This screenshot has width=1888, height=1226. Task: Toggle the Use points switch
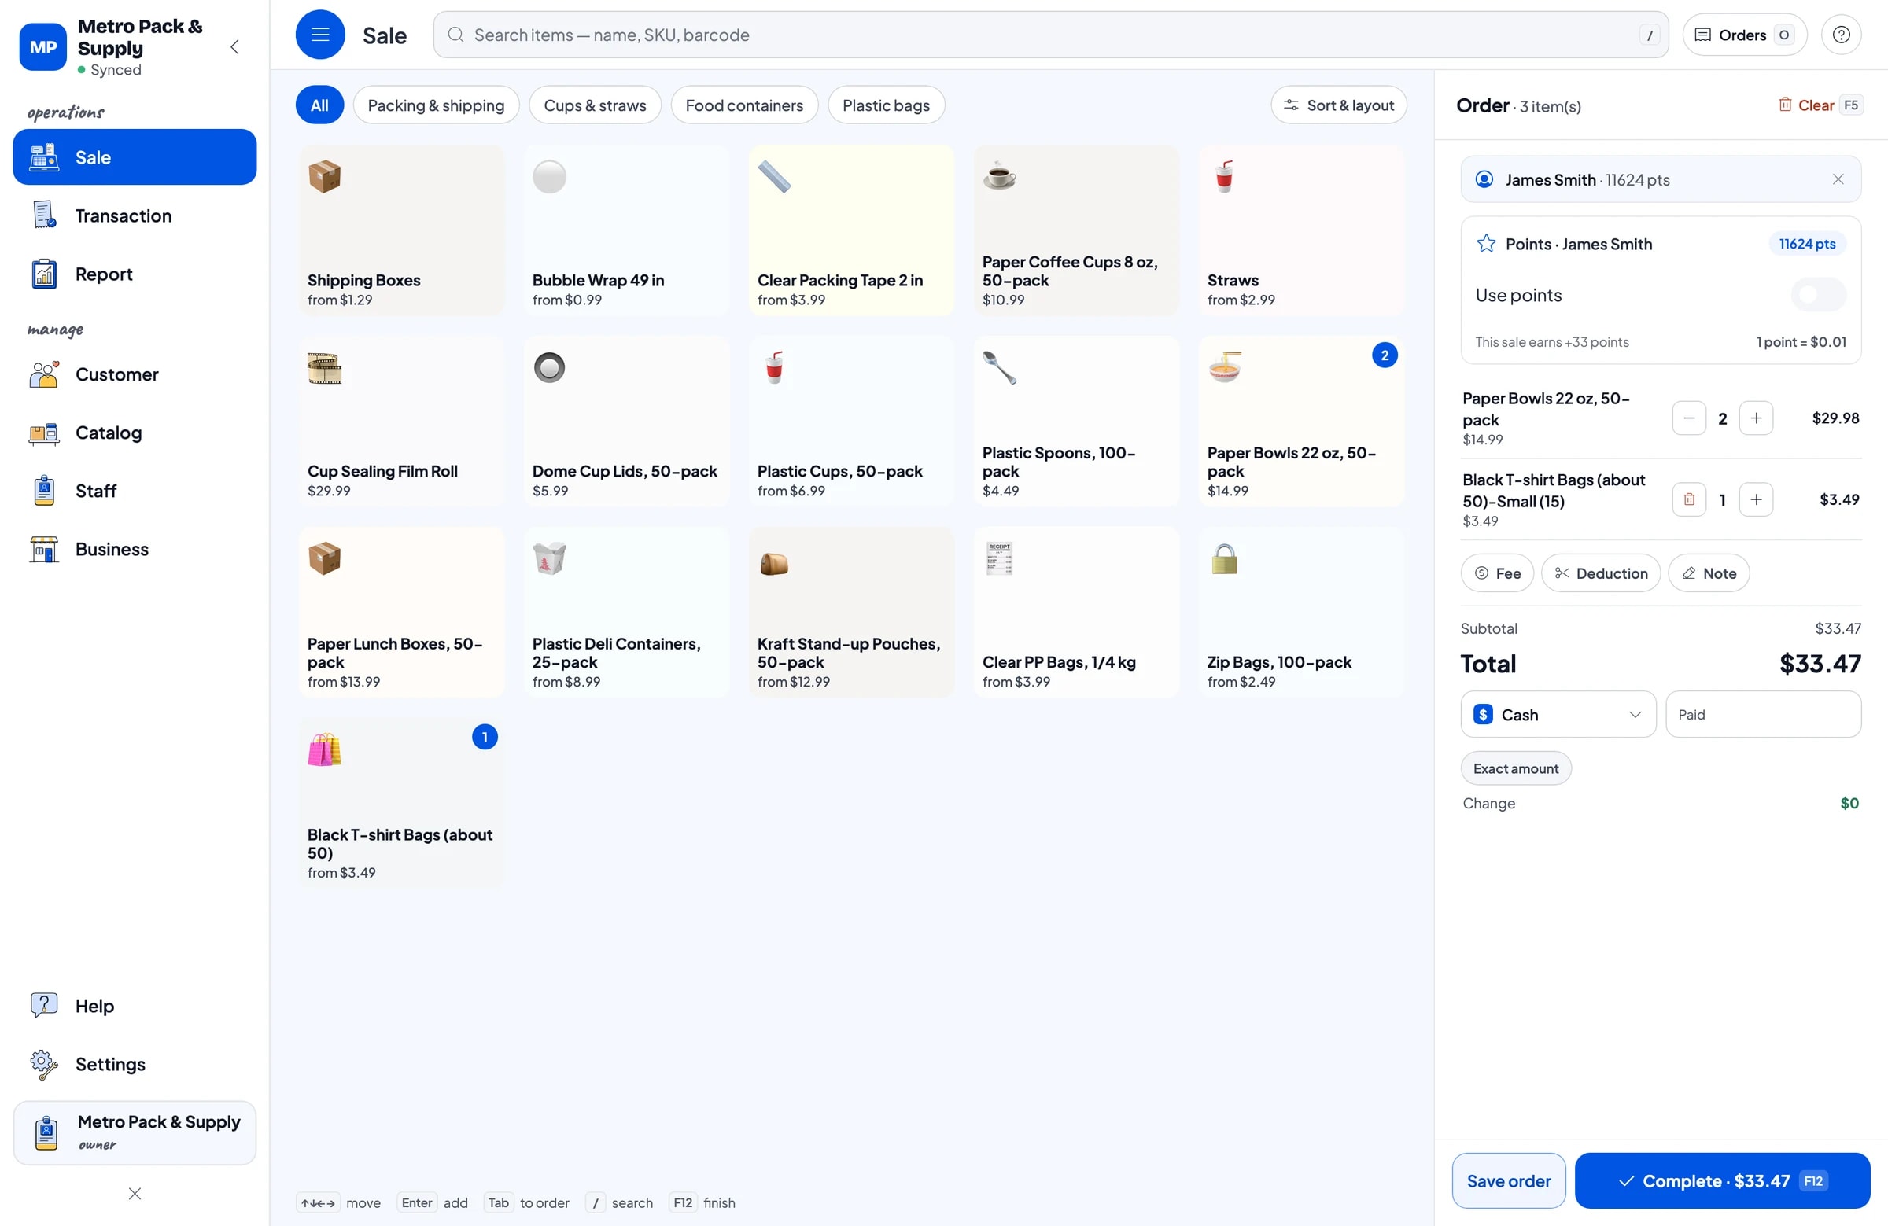pos(1817,295)
